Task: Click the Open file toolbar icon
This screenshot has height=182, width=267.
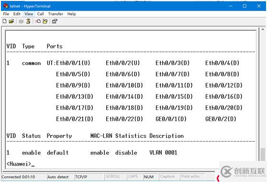Action: [x=11, y=21]
